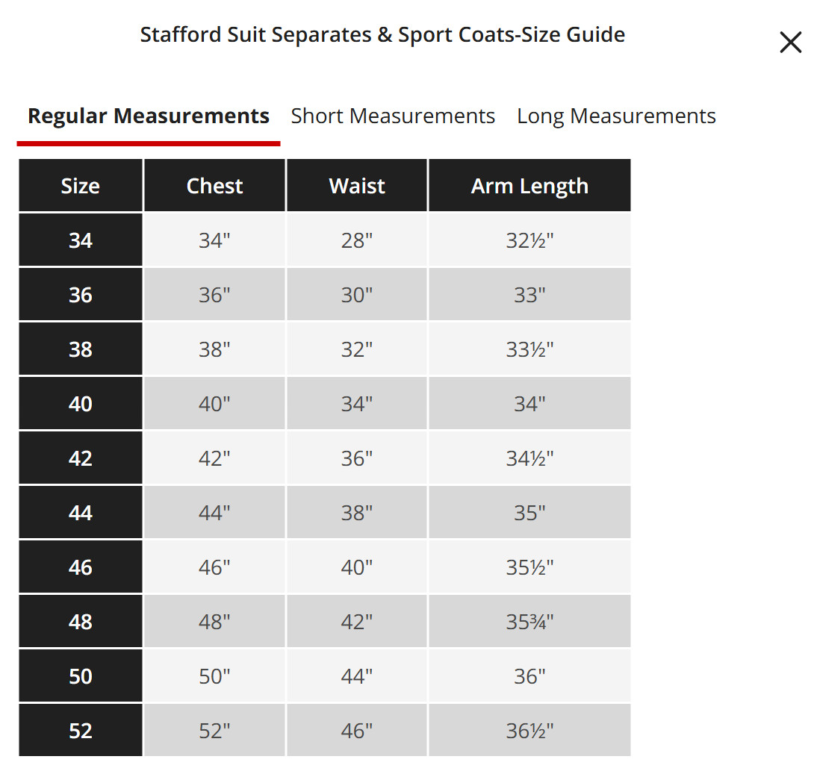817x777 pixels.
Task: Click the Chest column header
Action: (214, 186)
